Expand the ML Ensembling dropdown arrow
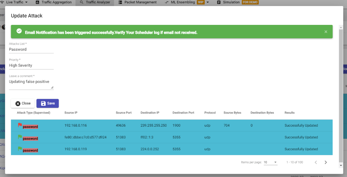 [x=208, y=3]
